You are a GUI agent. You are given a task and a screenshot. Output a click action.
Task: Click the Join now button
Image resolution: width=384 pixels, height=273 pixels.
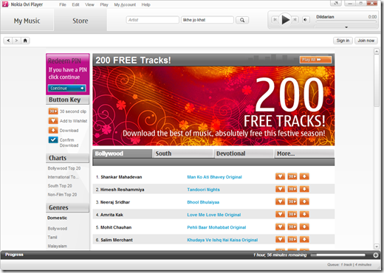[366, 41]
